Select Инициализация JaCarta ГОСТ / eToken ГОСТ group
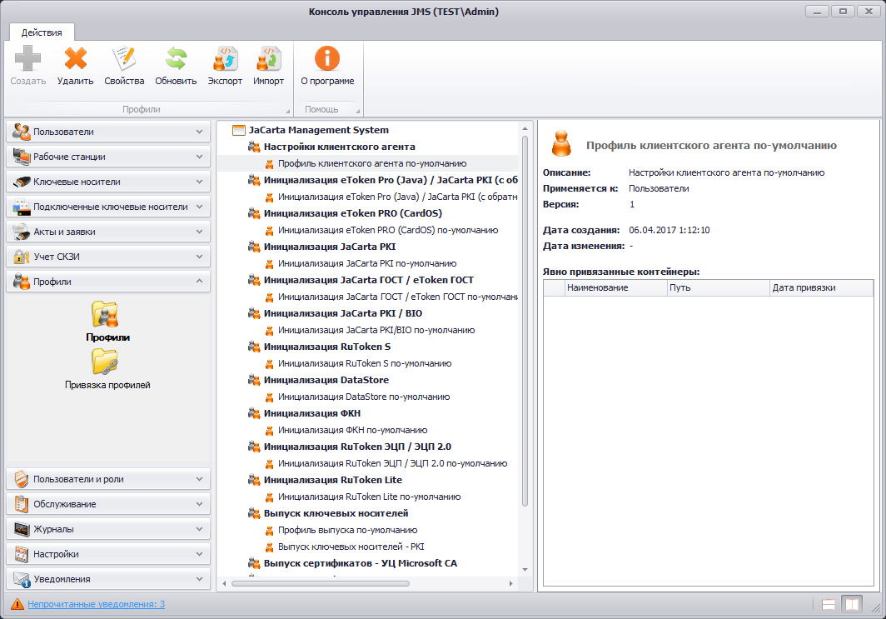Screen dimensions: 886x619 point(368,281)
